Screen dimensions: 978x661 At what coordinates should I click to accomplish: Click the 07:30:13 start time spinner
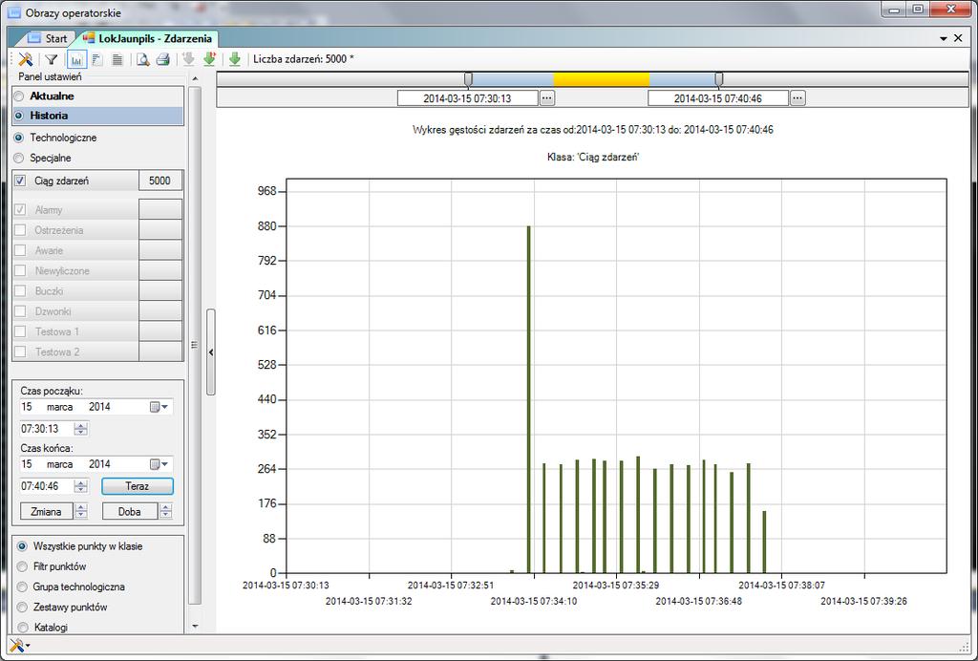(81, 429)
